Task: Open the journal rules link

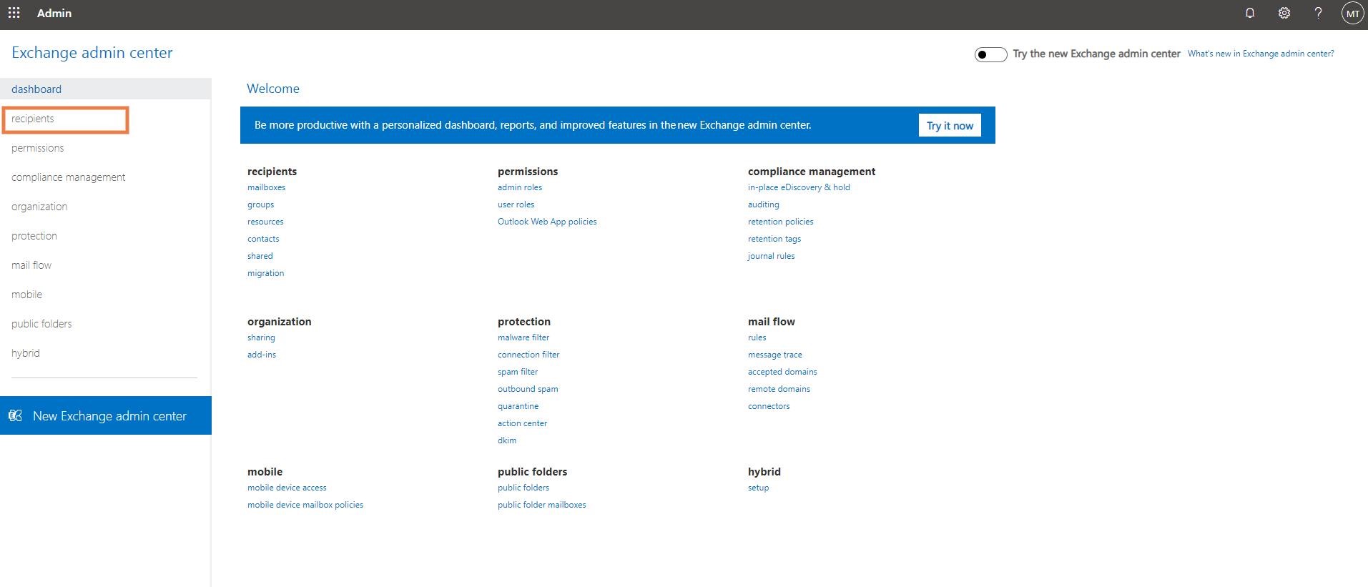Action: (772, 256)
